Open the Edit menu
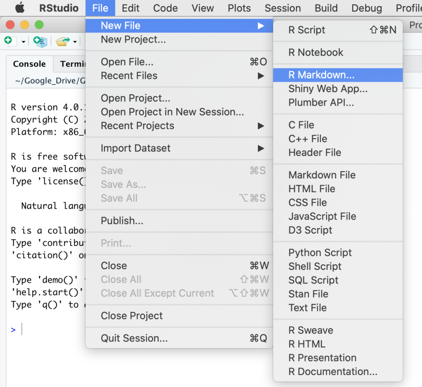This screenshot has width=422, height=387. 131,8
